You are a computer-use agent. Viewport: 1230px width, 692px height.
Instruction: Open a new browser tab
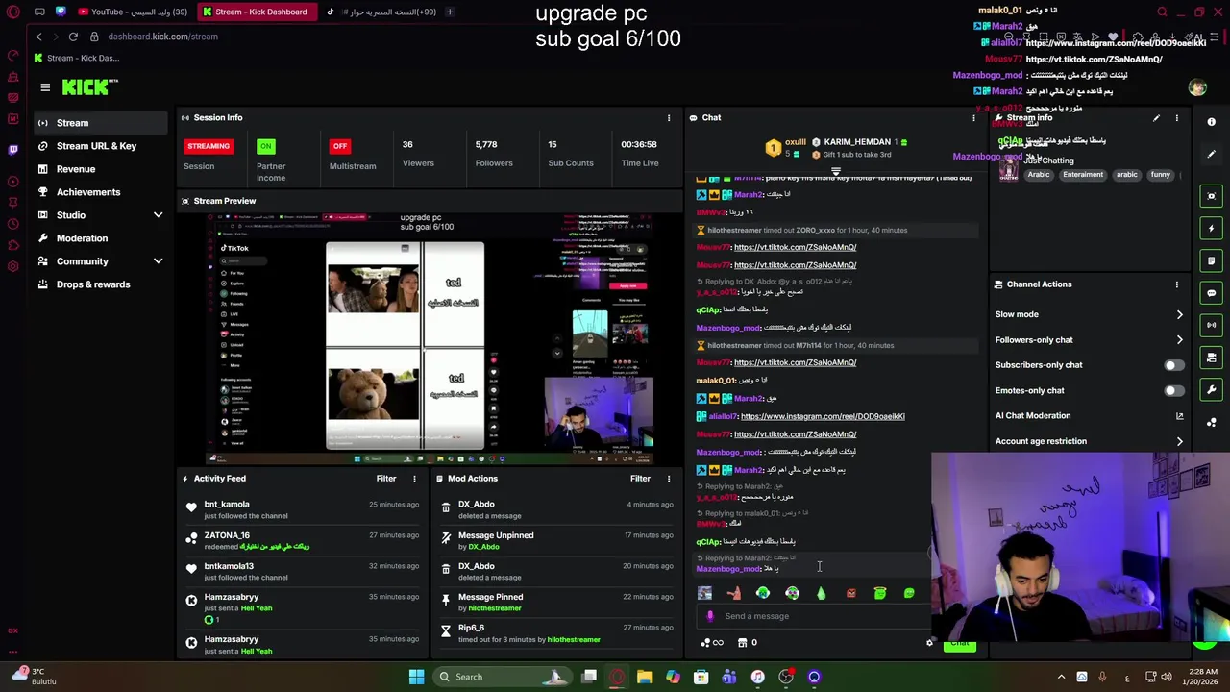point(450,12)
